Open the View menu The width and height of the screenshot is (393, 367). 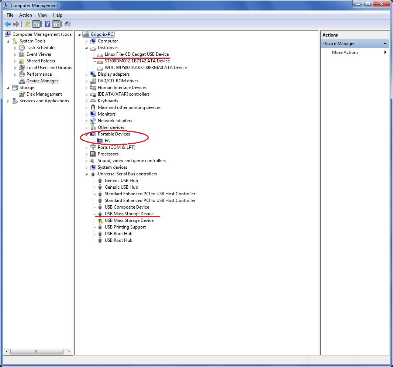(x=42, y=15)
